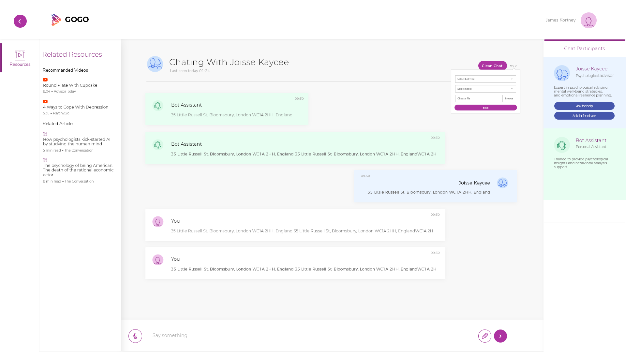Click Ask for feedback button
Image resolution: width=626 pixels, height=352 pixels.
pyautogui.click(x=584, y=116)
